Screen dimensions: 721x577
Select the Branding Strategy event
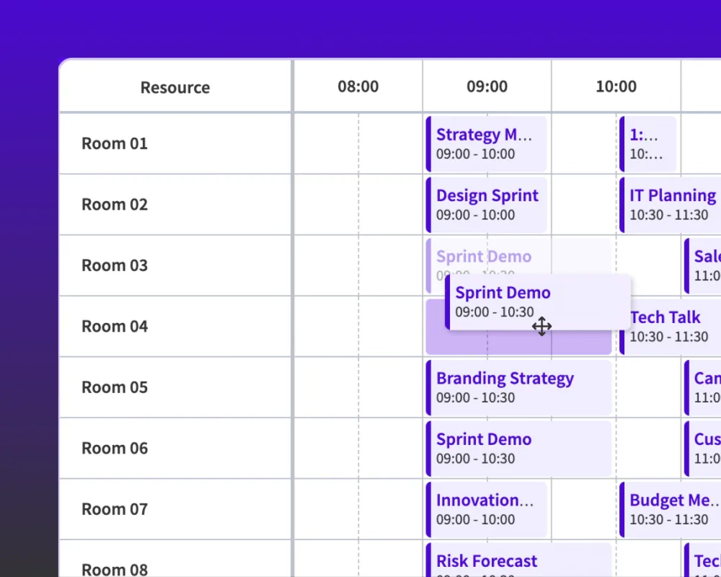(505, 387)
